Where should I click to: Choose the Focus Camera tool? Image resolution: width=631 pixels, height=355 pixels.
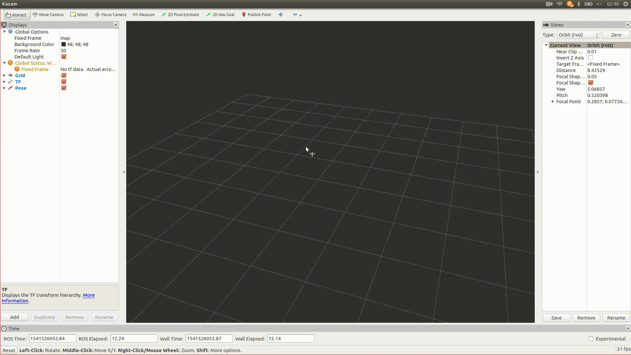pyautogui.click(x=110, y=15)
